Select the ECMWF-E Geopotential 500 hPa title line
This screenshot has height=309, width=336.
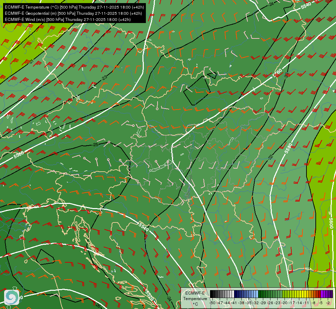73,13
